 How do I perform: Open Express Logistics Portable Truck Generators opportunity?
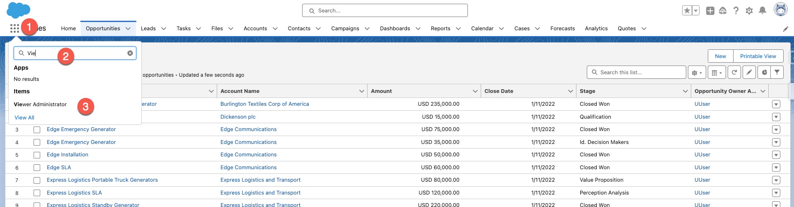(x=102, y=180)
